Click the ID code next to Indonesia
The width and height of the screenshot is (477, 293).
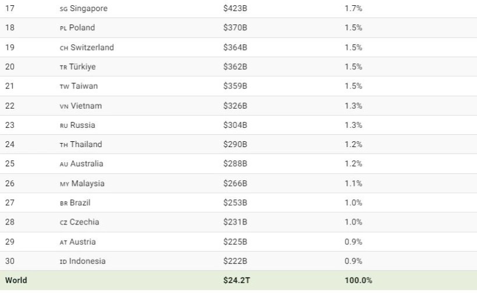point(63,262)
